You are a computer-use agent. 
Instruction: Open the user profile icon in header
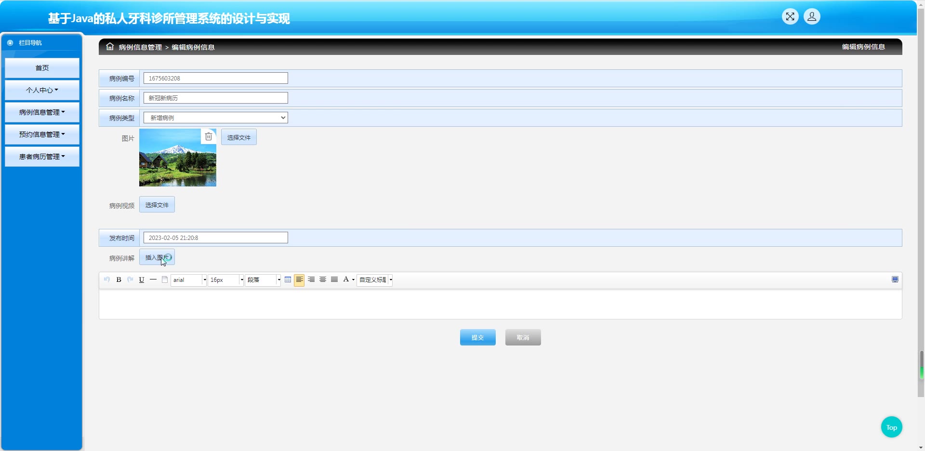[812, 17]
